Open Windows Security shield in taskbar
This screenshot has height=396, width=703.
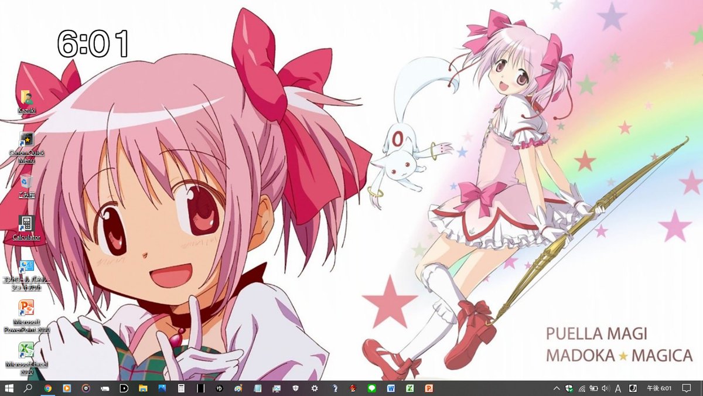coord(296,388)
